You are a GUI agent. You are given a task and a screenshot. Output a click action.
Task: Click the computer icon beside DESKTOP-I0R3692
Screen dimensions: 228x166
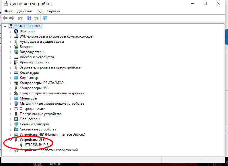pos(11,26)
